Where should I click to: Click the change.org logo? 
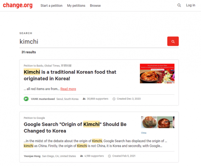(x=18, y=5)
